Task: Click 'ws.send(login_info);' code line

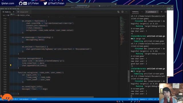Action: coord(32,87)
